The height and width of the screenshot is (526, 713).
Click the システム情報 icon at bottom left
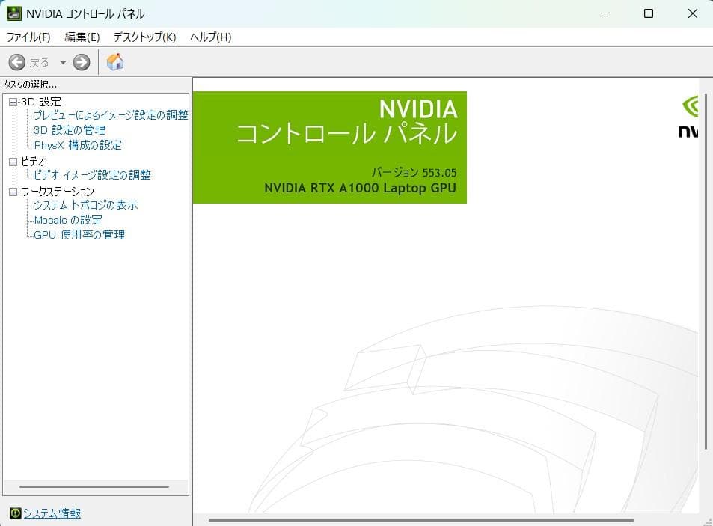17,513
